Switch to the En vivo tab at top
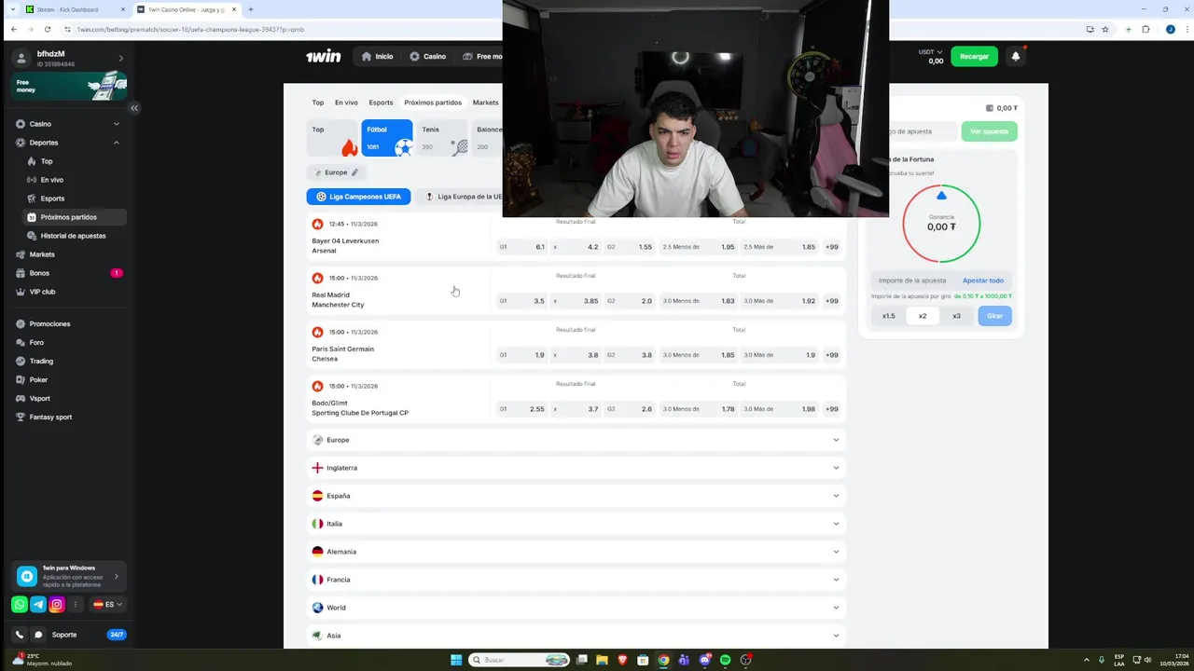 coord(346,103)
